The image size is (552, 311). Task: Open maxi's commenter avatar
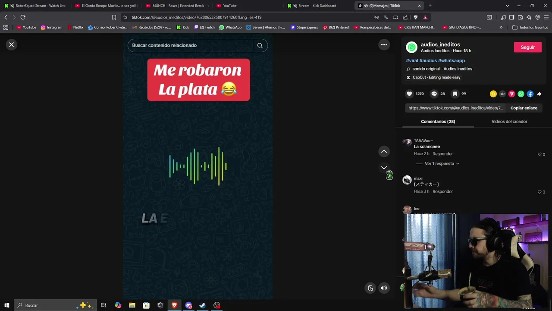[x=407, y=180]
